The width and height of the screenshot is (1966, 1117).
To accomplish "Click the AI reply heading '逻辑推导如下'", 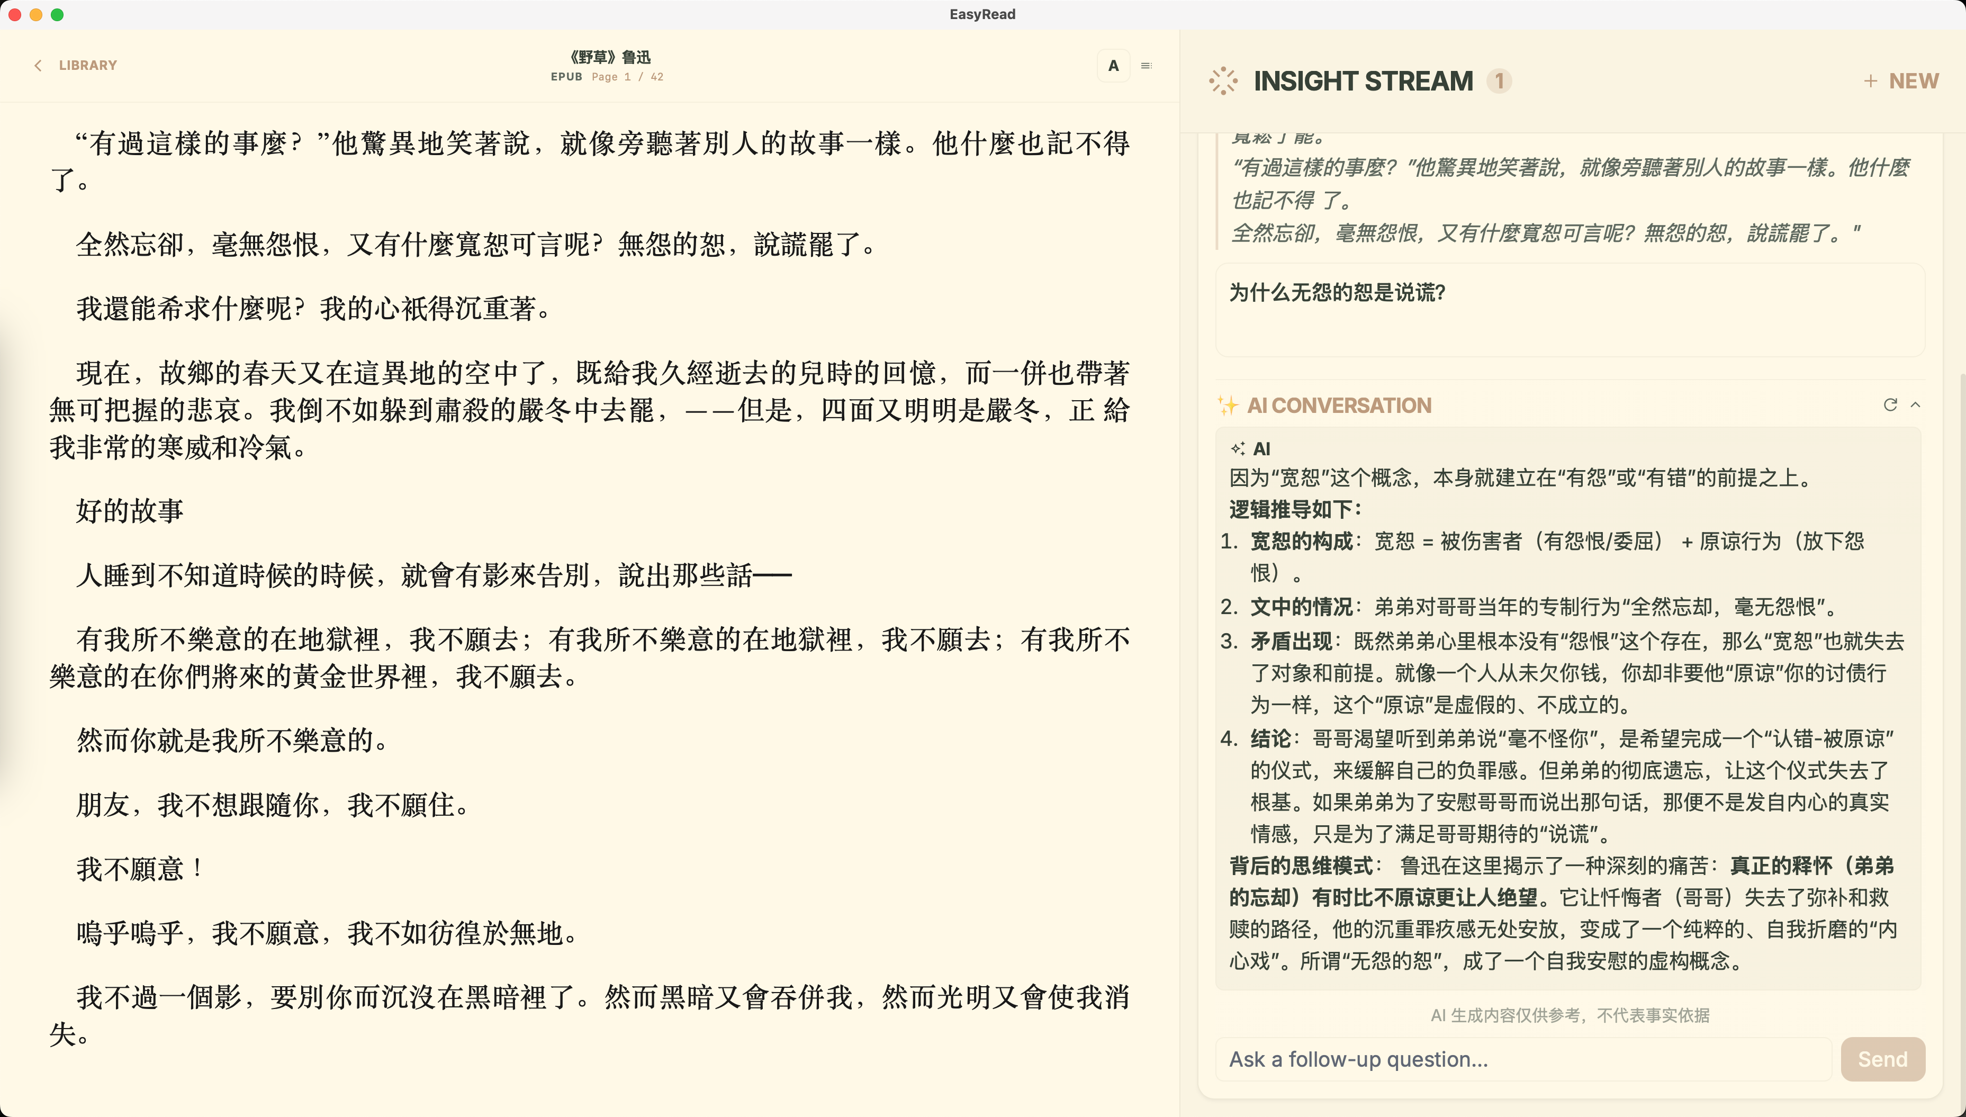I will 1296,509.
